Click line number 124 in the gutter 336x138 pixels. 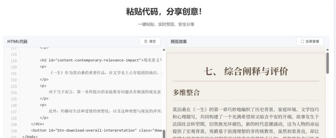point(14,92)
